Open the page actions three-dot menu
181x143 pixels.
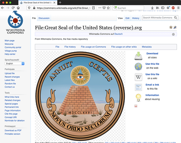coord(100,8)
